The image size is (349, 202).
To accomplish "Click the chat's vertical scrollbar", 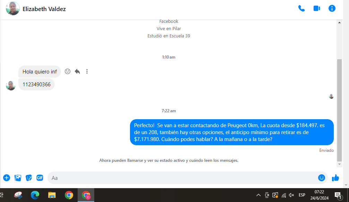I will 339,110.
